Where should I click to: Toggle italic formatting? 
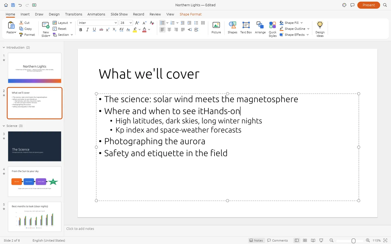(87, 30)
